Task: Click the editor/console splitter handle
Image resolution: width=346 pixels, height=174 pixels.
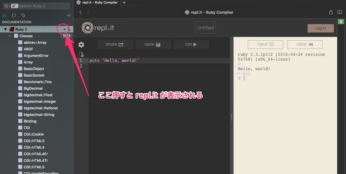Action: [231, 117]
